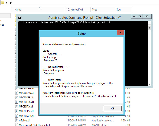Sort files by the Type column
This screenshot has height=126, width=159.
95,10
